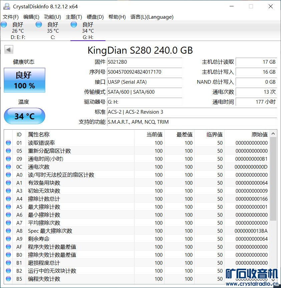281x288 pixels.
Task: Go to previous disk with left arrow
Action: point(9,50)
